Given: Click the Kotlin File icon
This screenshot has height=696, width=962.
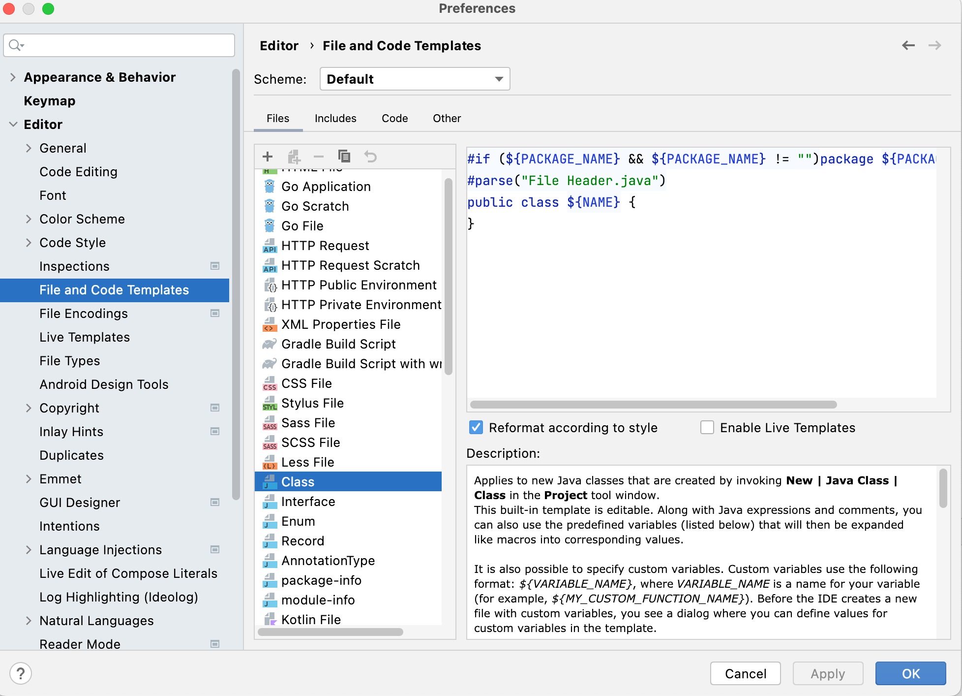Looking at the screenshot, I should click(270, 619).
